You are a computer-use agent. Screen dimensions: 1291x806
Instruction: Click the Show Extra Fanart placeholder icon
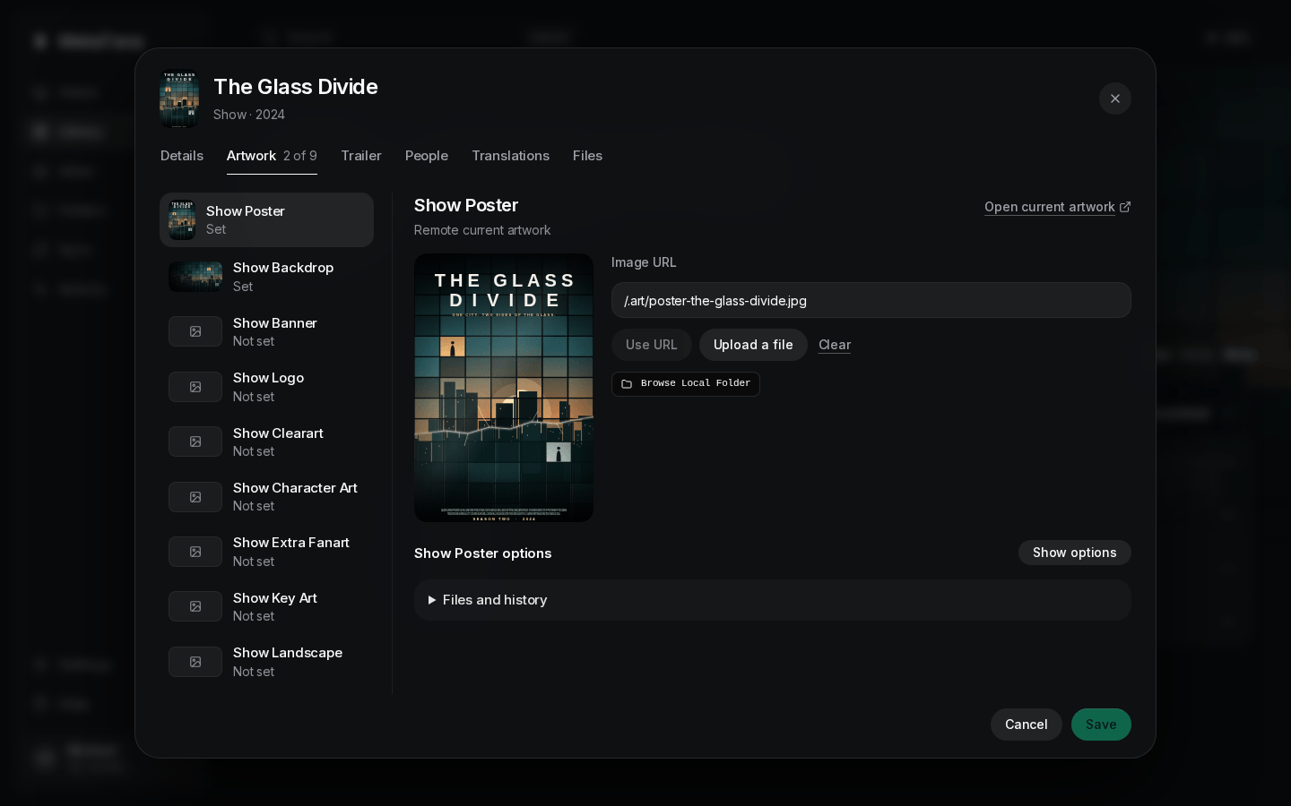coord(195,552)
